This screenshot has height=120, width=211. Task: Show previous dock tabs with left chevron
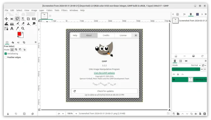pyautogui.click(x=173, y=14)
